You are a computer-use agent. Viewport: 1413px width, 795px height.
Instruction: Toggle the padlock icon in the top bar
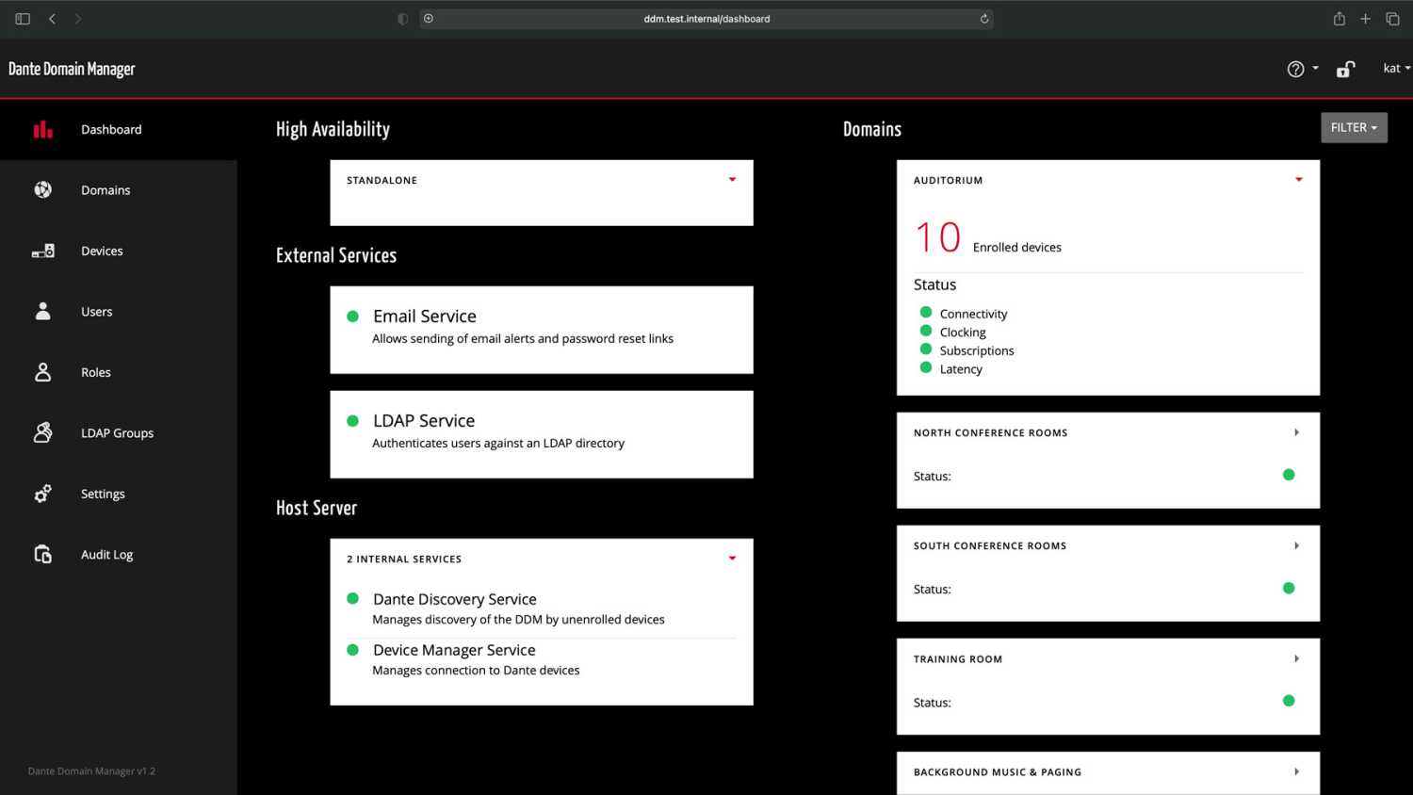click(1345, 68)
